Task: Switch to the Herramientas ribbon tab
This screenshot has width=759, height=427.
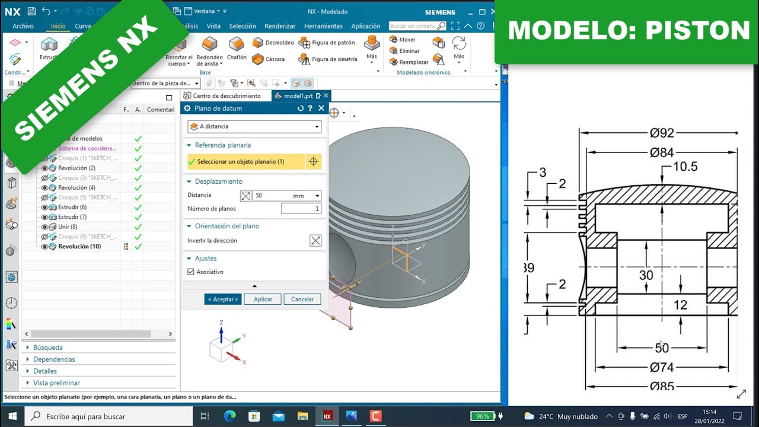Action: tap(323, 26)
